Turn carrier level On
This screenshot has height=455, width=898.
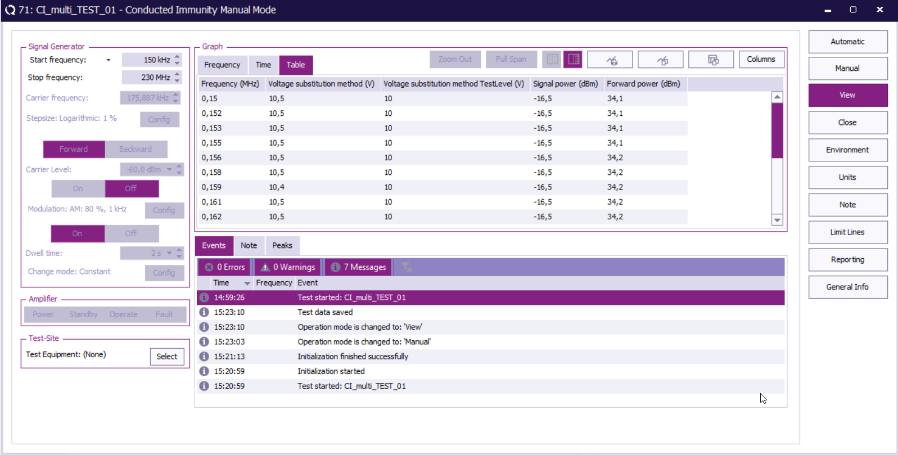(78, 188)
